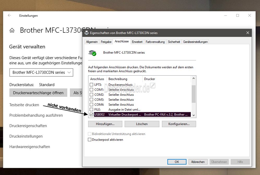The height and width of the screenshot is (175, 260).
Task: Click the port list scroll up arrow
Action: click(194, 78)
